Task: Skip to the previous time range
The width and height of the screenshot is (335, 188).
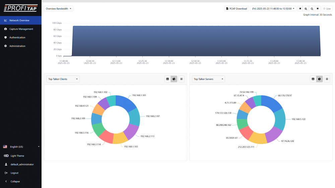Action: [300, 9]
